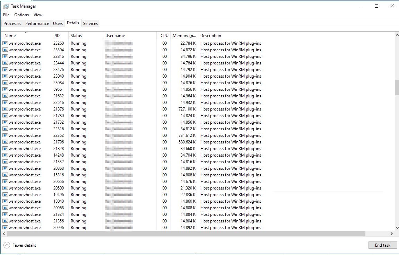Screen dimensions: 399x255
Task: Select the Details tab
Action: coord(73,23)
